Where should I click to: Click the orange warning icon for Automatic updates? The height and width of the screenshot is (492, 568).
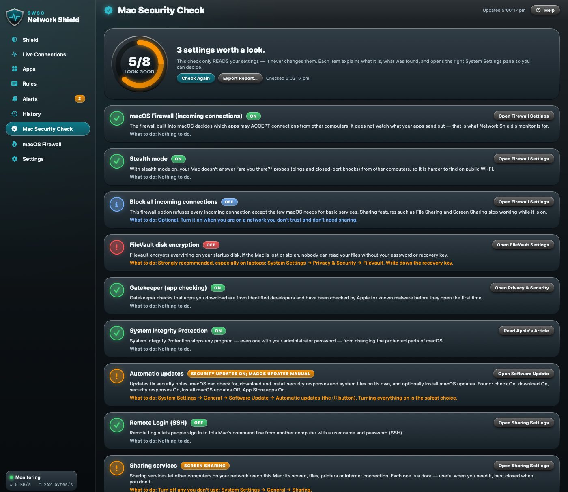coord(117,376)
